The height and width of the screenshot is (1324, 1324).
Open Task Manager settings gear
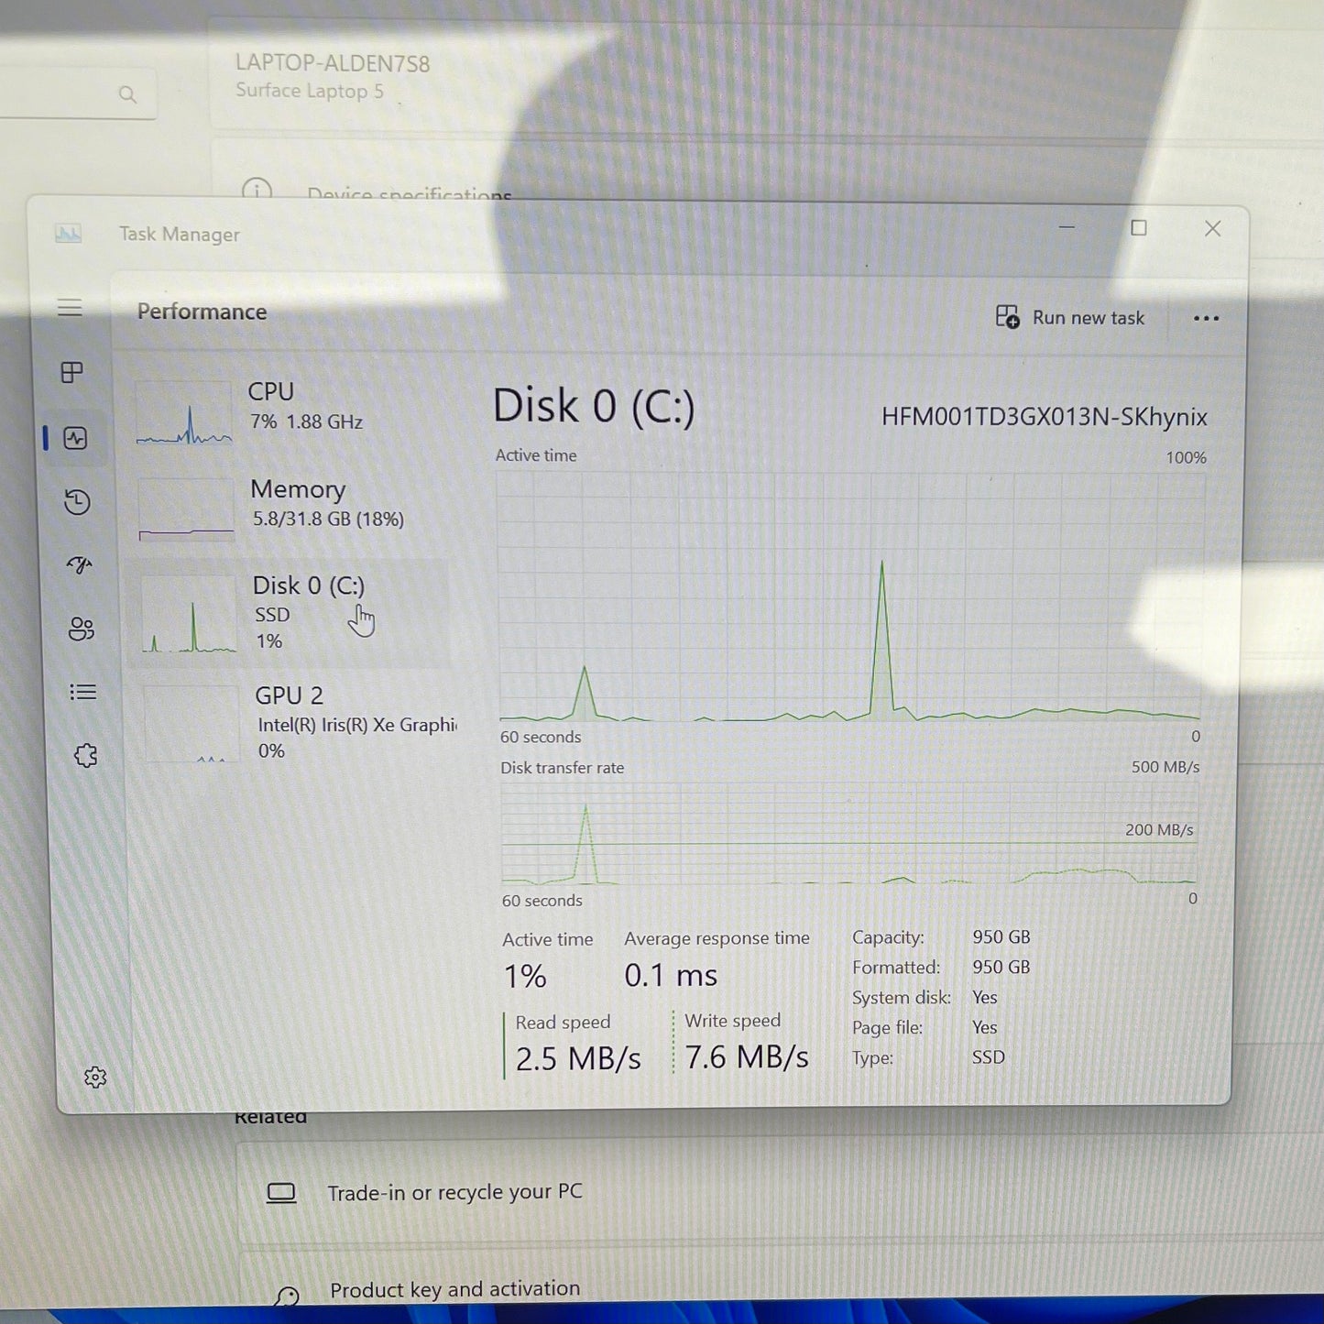click(95, 1078)
